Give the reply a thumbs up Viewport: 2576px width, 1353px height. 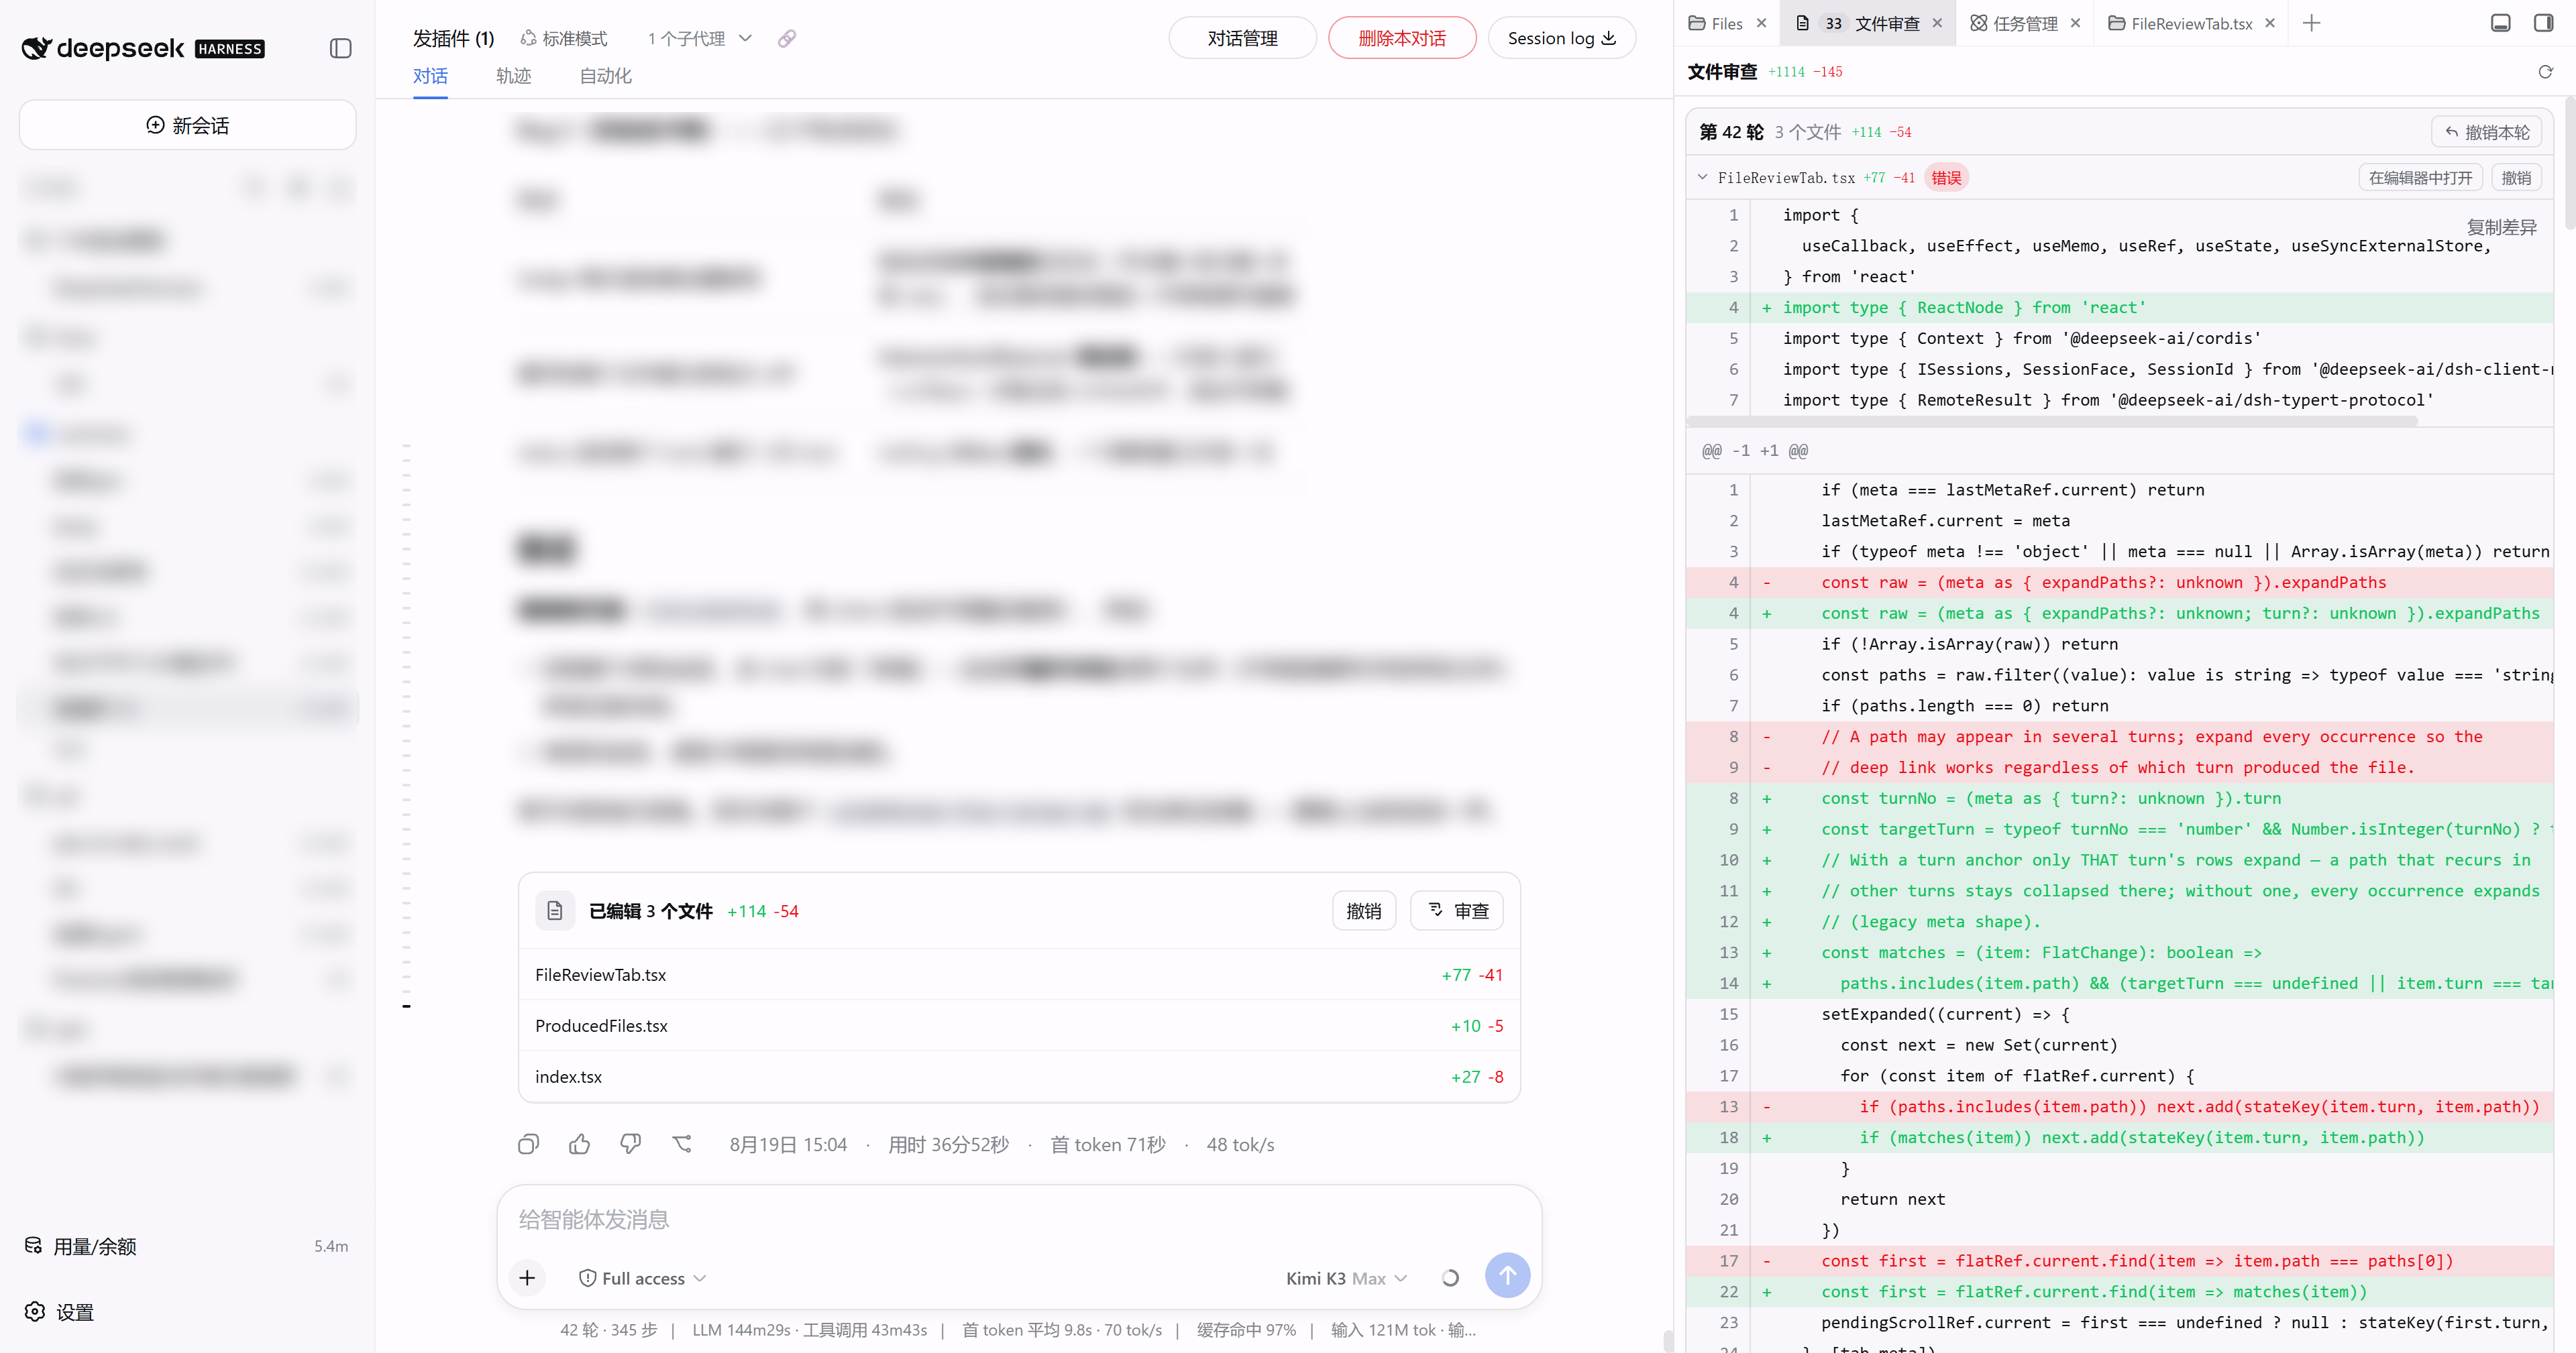click(x=579, y=1144)
